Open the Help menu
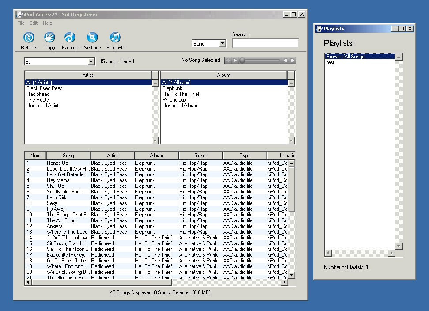429x311 pixels. pyautogui.click(x=47, y=23)
